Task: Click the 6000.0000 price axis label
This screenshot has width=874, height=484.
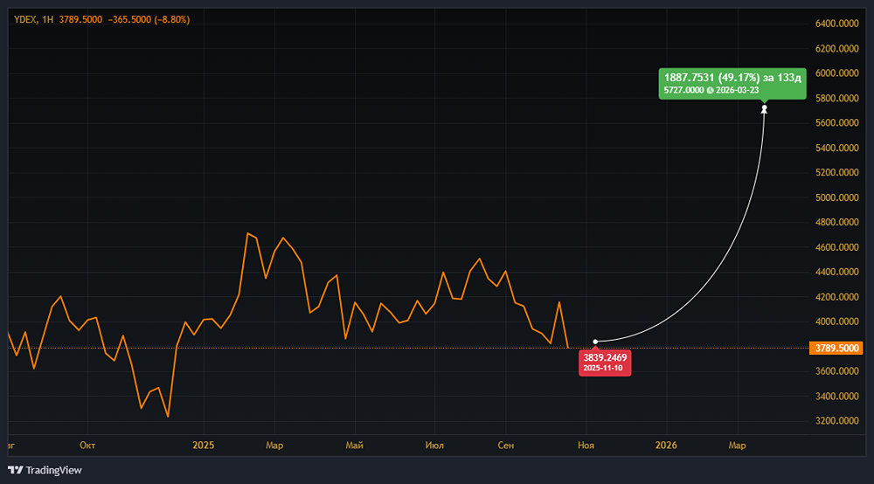Action: tap(836, 73)
